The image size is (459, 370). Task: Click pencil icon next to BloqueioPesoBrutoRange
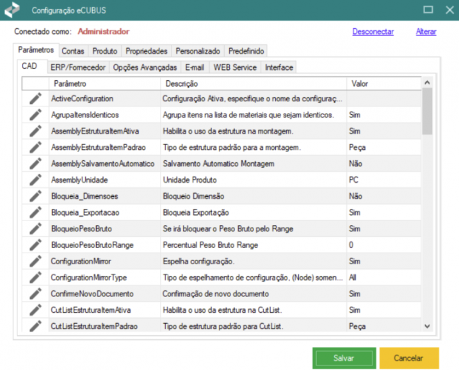tap(35, 245)
